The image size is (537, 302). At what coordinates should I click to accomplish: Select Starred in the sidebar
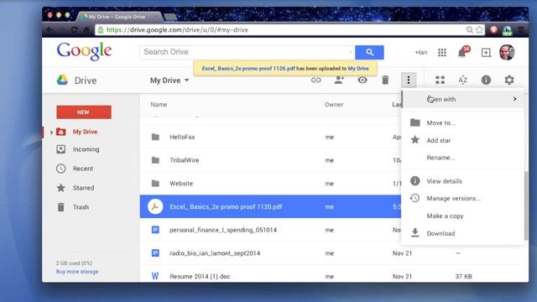[83, 188]
